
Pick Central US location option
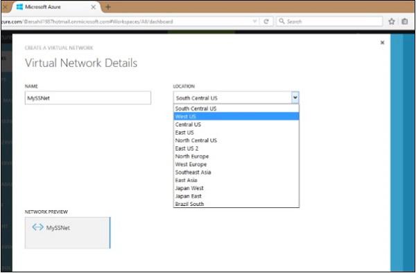(236, 124)
